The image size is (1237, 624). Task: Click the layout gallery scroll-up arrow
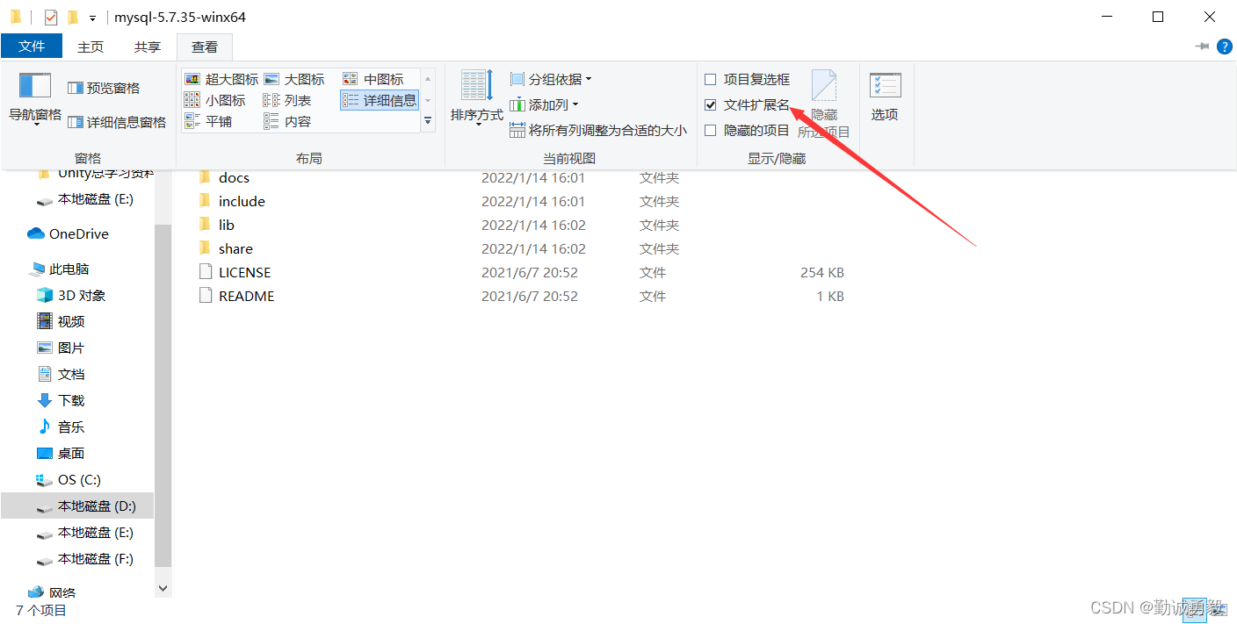pyautogui.click(x=428, y=79)
